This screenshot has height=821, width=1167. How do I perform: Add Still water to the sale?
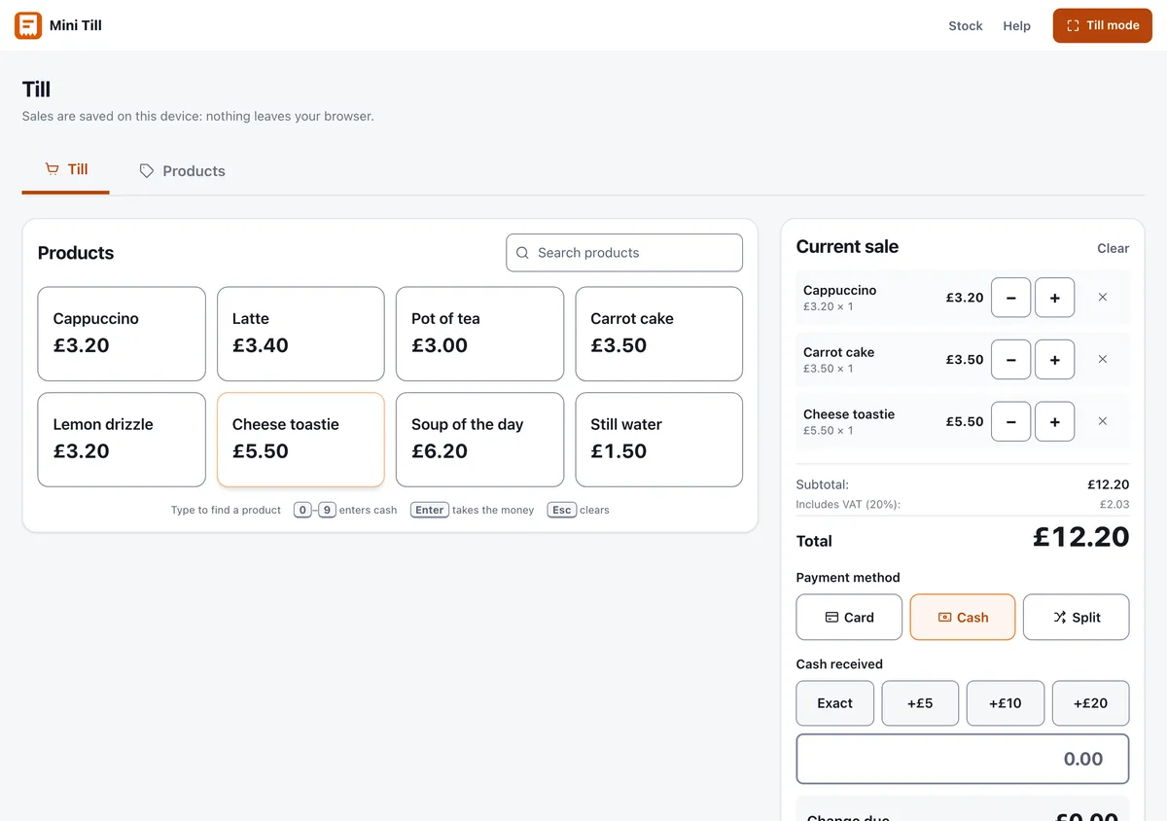coord(659,440)
